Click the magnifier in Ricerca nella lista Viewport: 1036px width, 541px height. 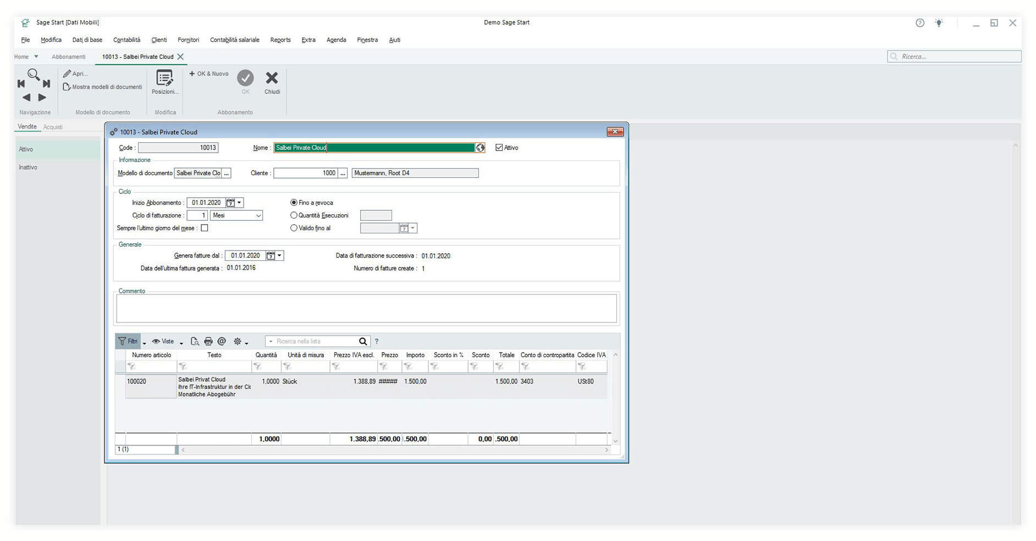pyautogui.click(x=363, y=342)
